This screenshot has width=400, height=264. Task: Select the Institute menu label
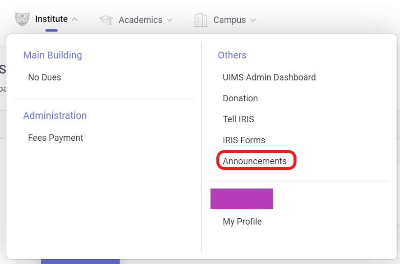coord(51,19)
